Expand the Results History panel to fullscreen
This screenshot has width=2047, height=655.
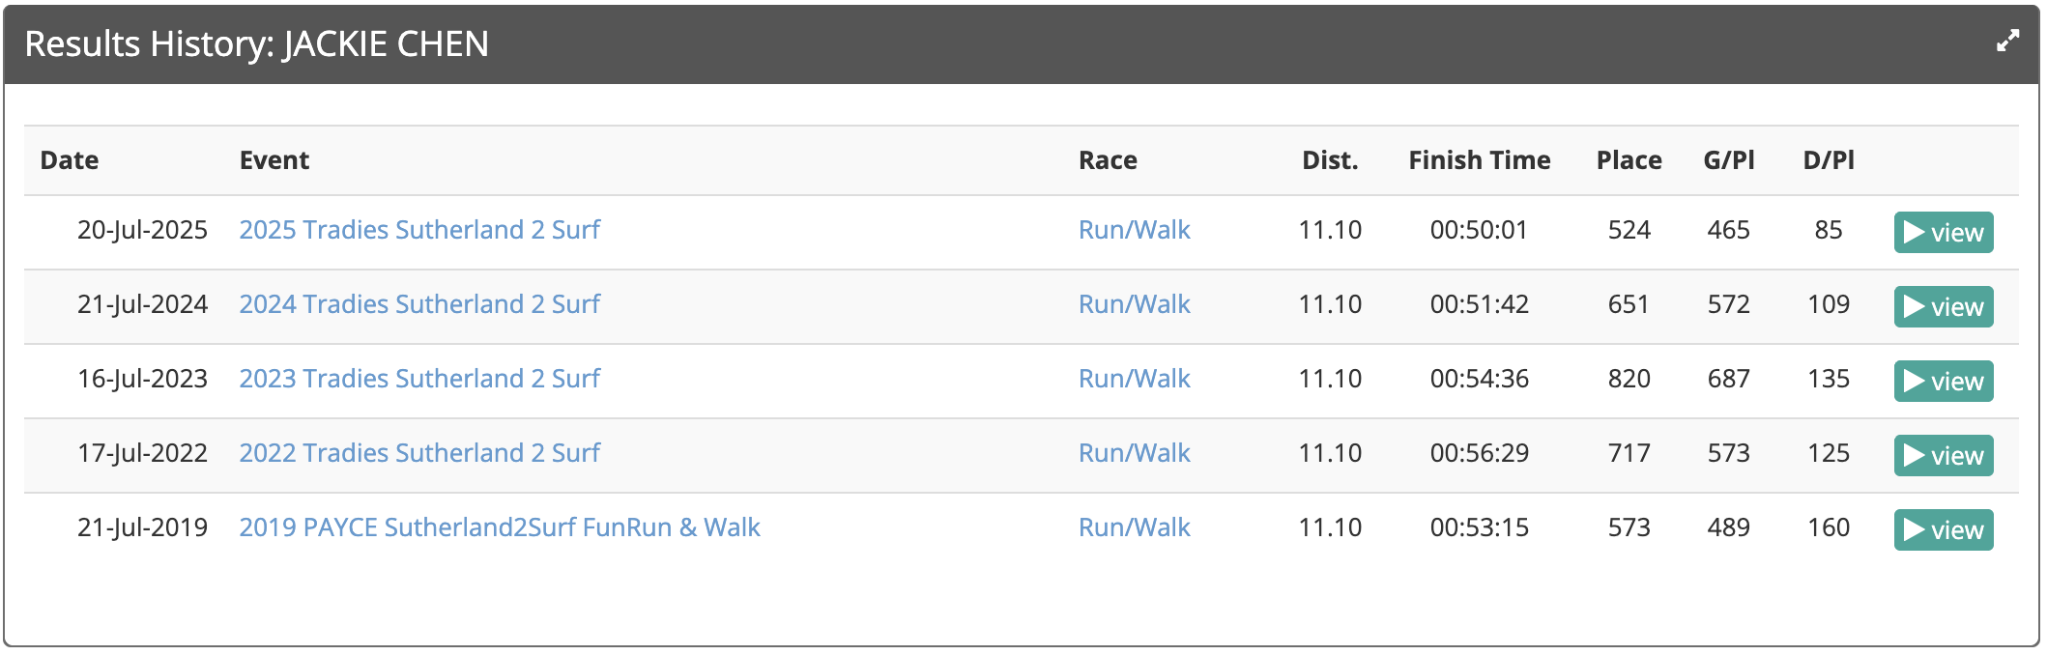pos(2007,42)
